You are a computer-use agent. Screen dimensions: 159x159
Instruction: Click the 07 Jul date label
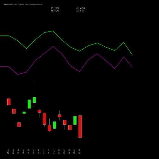pos(44,151)
